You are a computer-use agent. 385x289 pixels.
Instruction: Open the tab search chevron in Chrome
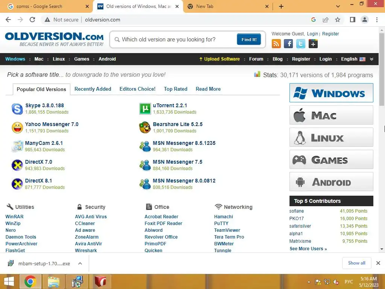(338, 6)
